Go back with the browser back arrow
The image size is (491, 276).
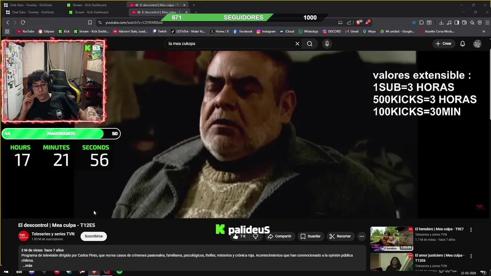coord(7,23)
